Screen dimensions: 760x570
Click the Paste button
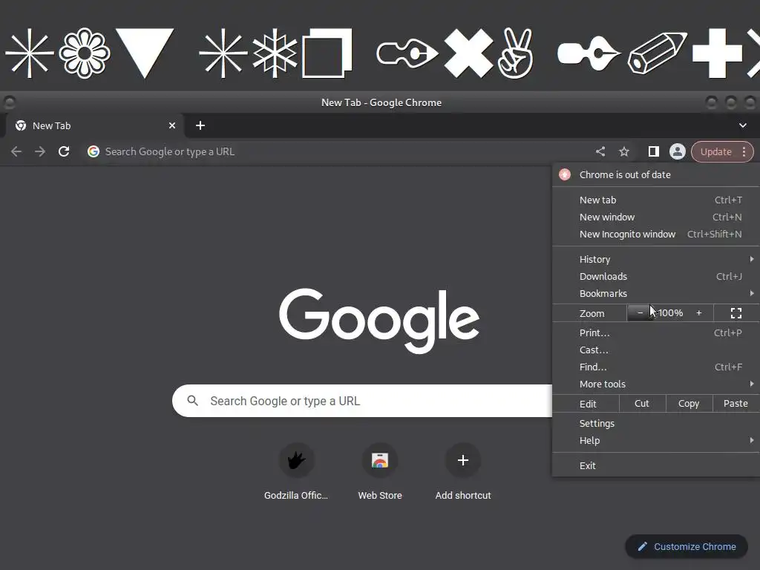point(736,403)
